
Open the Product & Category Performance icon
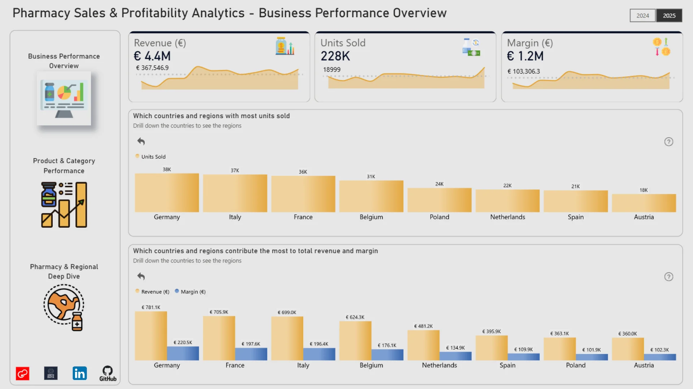[x=64, y=205]
